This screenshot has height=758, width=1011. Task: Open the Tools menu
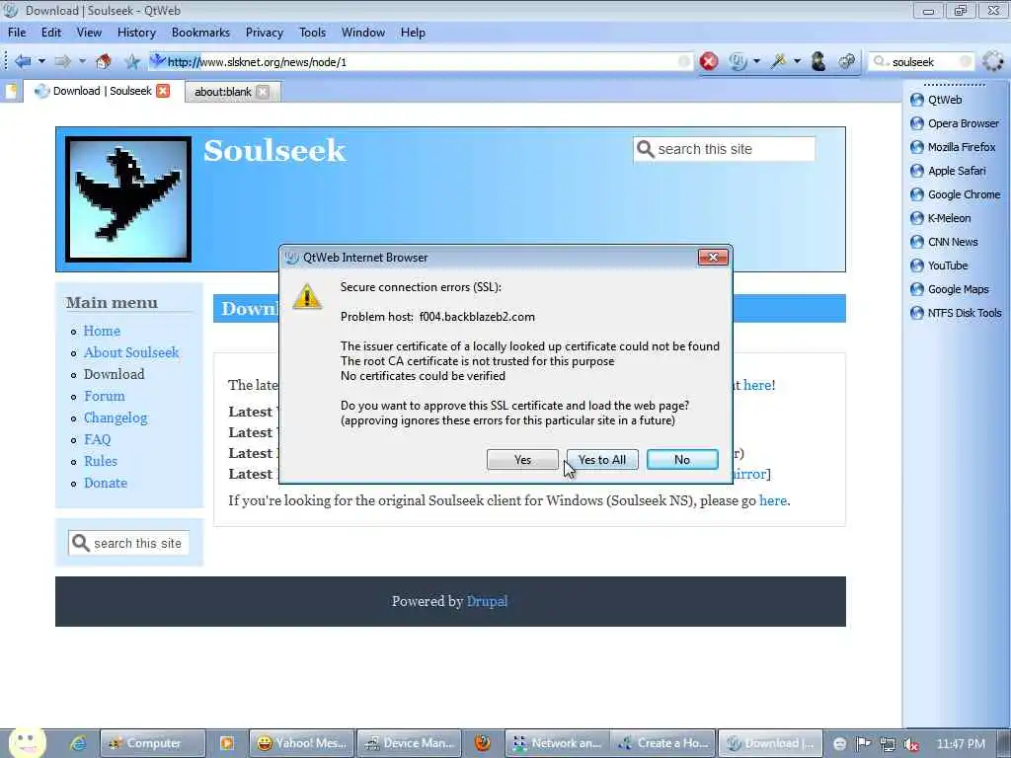[312, 33]
